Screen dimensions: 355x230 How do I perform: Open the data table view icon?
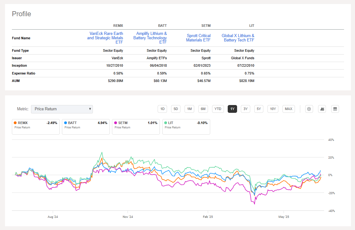335,109
